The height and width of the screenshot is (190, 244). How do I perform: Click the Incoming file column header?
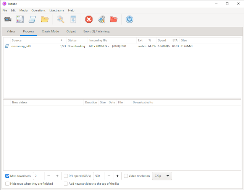pos(112,40)
